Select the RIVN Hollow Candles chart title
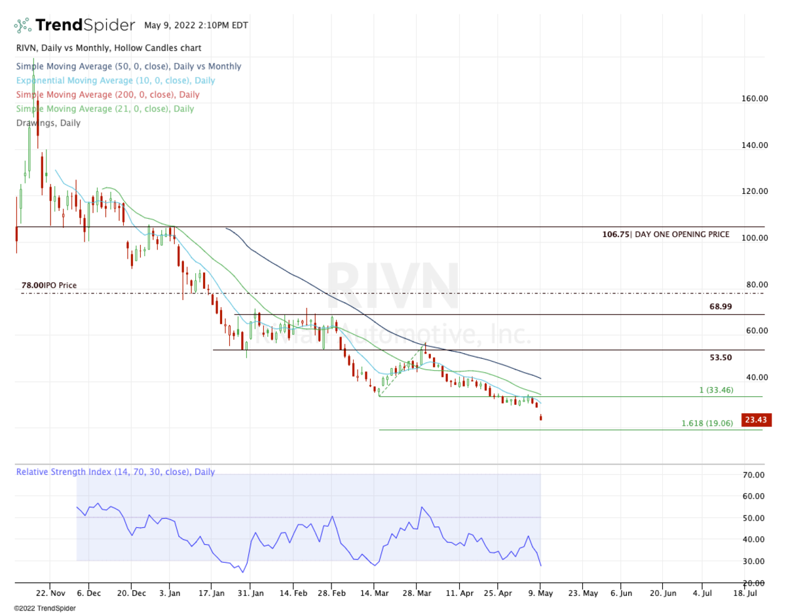The image size is (786, 615). 109,48
